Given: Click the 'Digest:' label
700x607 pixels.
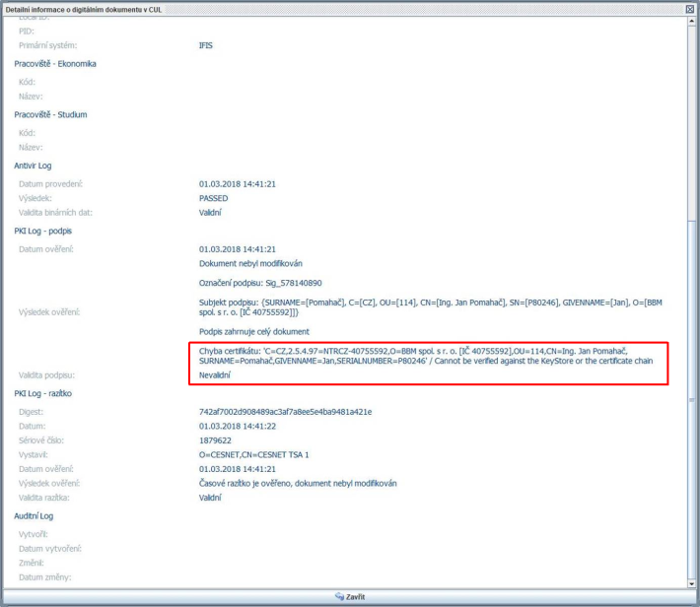Looking at the screenshot, I should coord(31,412).
